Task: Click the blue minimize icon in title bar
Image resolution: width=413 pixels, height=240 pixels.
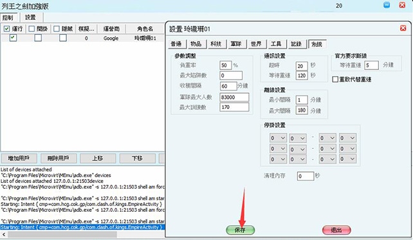Action: click(387, 4)
